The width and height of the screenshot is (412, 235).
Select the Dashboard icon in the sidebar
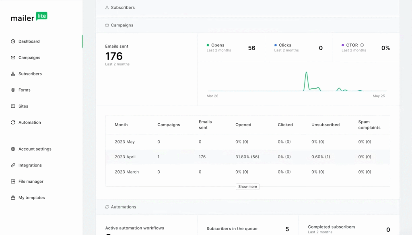coord(13,41)
